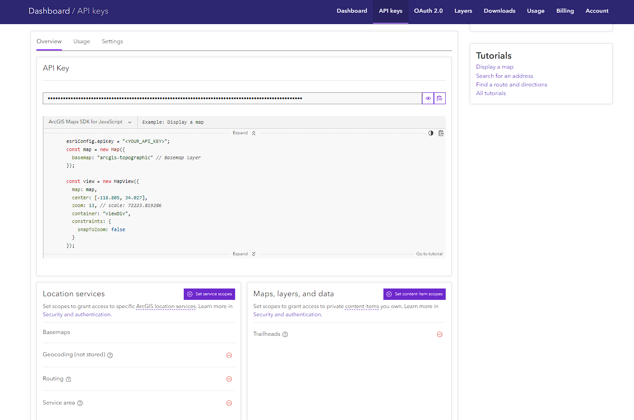Viewport: 634px width, 420px height.
Task: Open help for Geocoding (not stored)
Action: pos(110,355)
